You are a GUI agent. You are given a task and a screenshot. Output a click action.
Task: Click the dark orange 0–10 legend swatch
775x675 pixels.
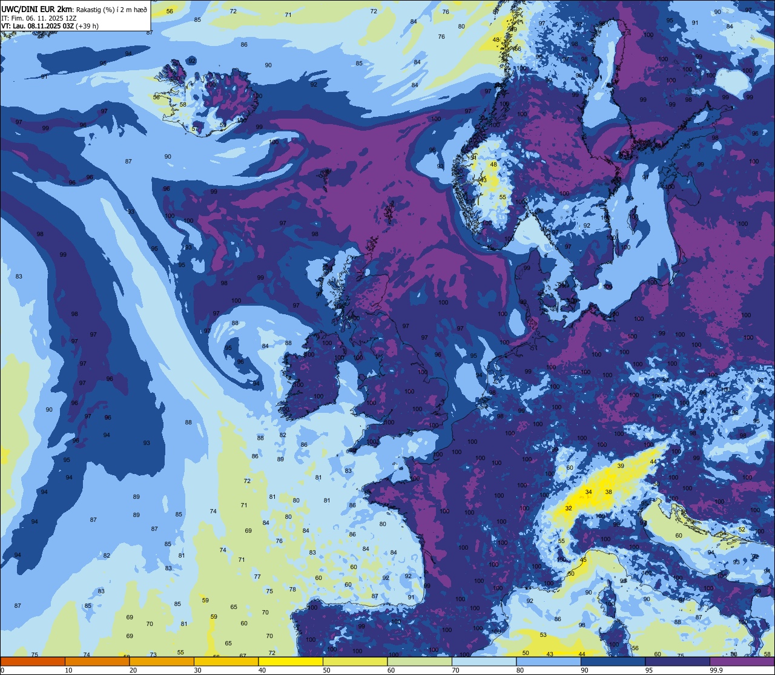[x=33, y=662]
